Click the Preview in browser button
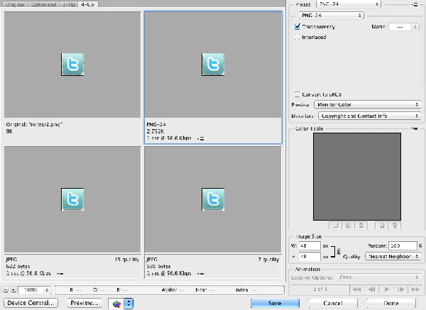 [x=84, y=303]
